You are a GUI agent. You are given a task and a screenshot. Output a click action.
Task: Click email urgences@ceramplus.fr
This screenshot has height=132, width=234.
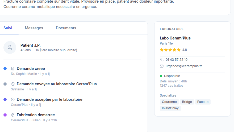[184, 66]
